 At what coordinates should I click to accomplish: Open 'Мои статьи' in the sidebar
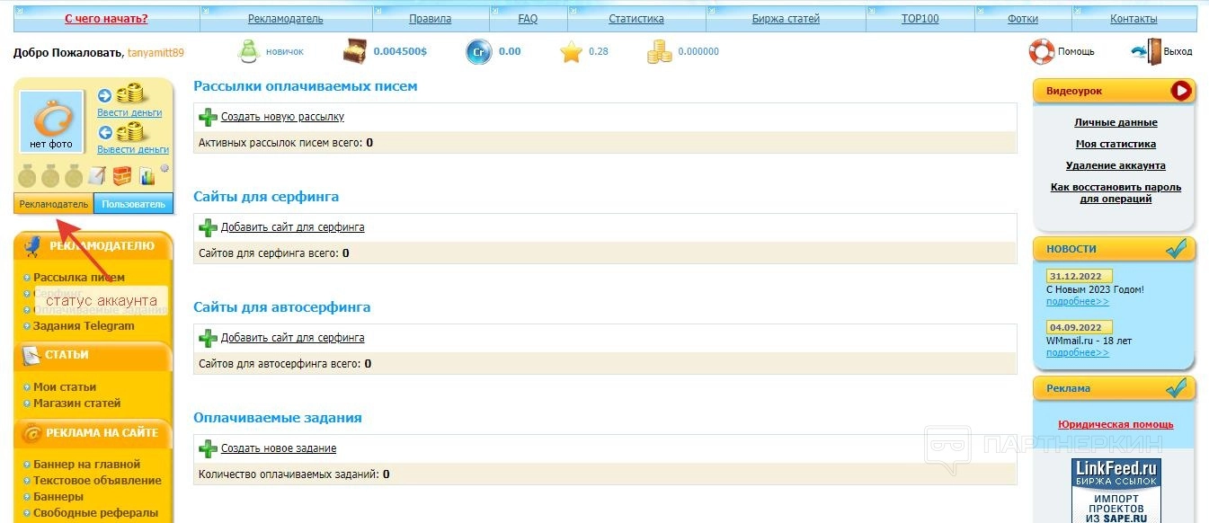click(65, 387)
